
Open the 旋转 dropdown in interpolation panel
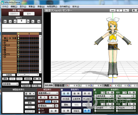30,94
